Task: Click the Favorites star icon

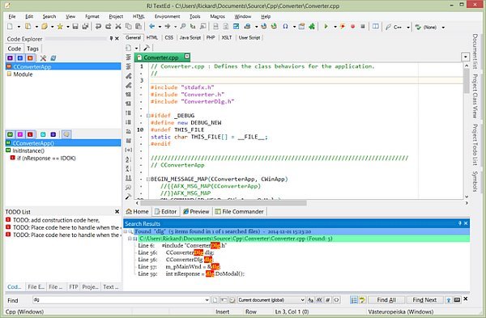Action: click(x=59, y=27)
